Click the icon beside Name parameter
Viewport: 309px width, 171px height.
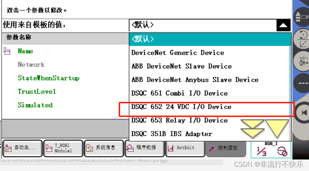pos(7,51)
